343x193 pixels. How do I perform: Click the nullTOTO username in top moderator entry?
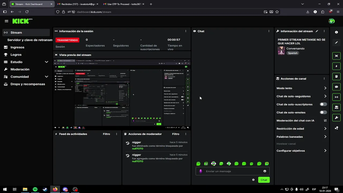coord(137,149)
